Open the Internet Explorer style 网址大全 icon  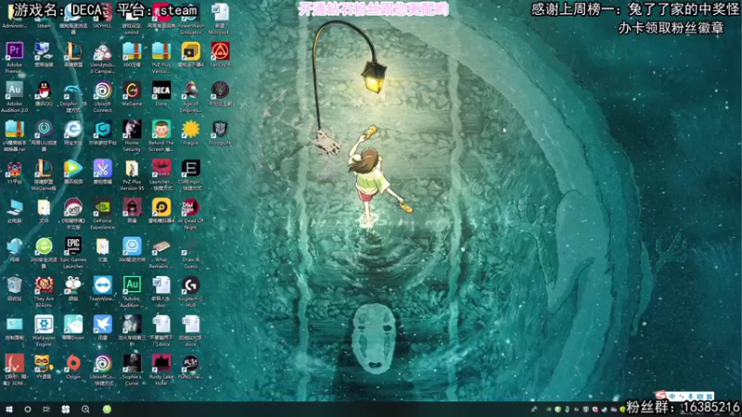[73, 133]
